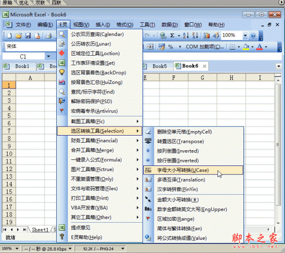Expand 其它工具箱(Other) submenu
The image size is (285, 253).
[x=100, y=218]
